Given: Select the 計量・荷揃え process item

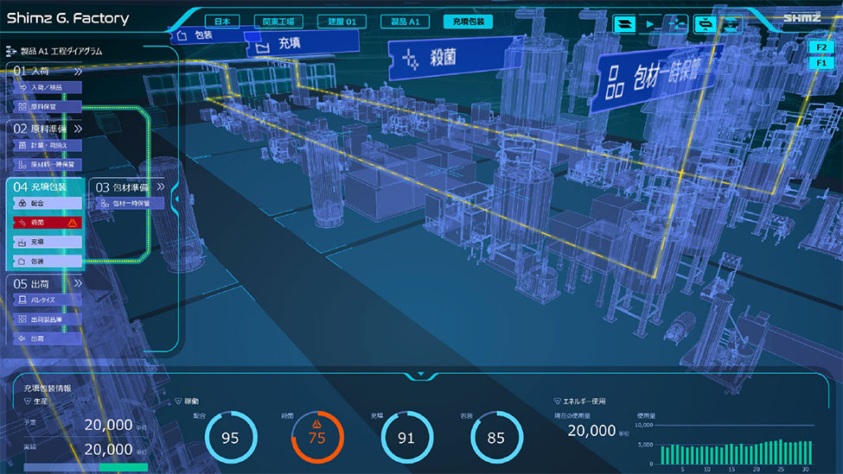Looking at the screenshot, I should (48, 145).
